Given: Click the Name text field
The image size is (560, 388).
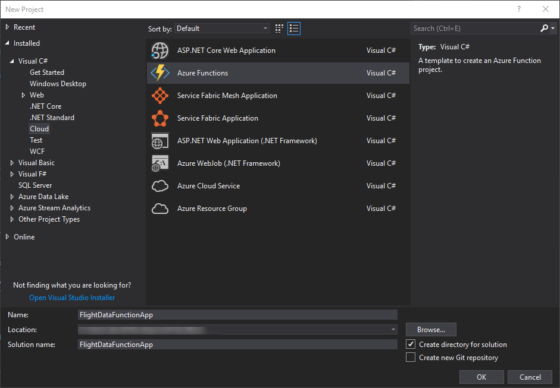Looking at the screenshot, I should pyautogui.click(x=237, y=314).
